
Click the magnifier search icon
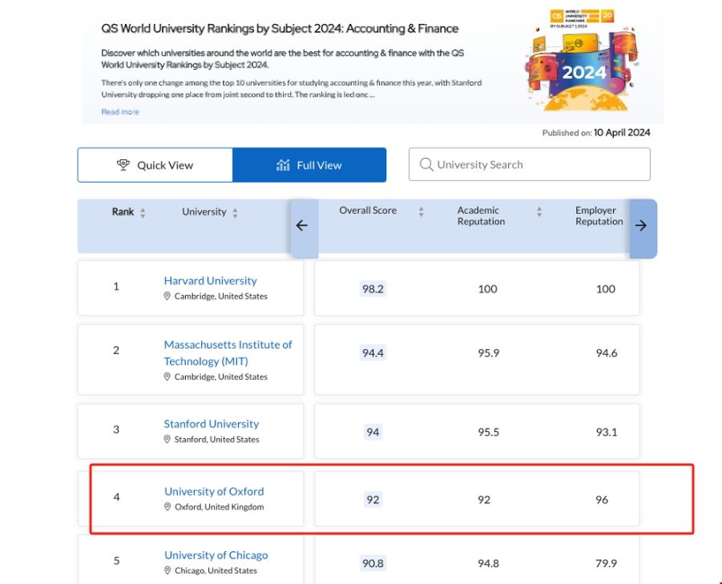click(x=426, y=165)
